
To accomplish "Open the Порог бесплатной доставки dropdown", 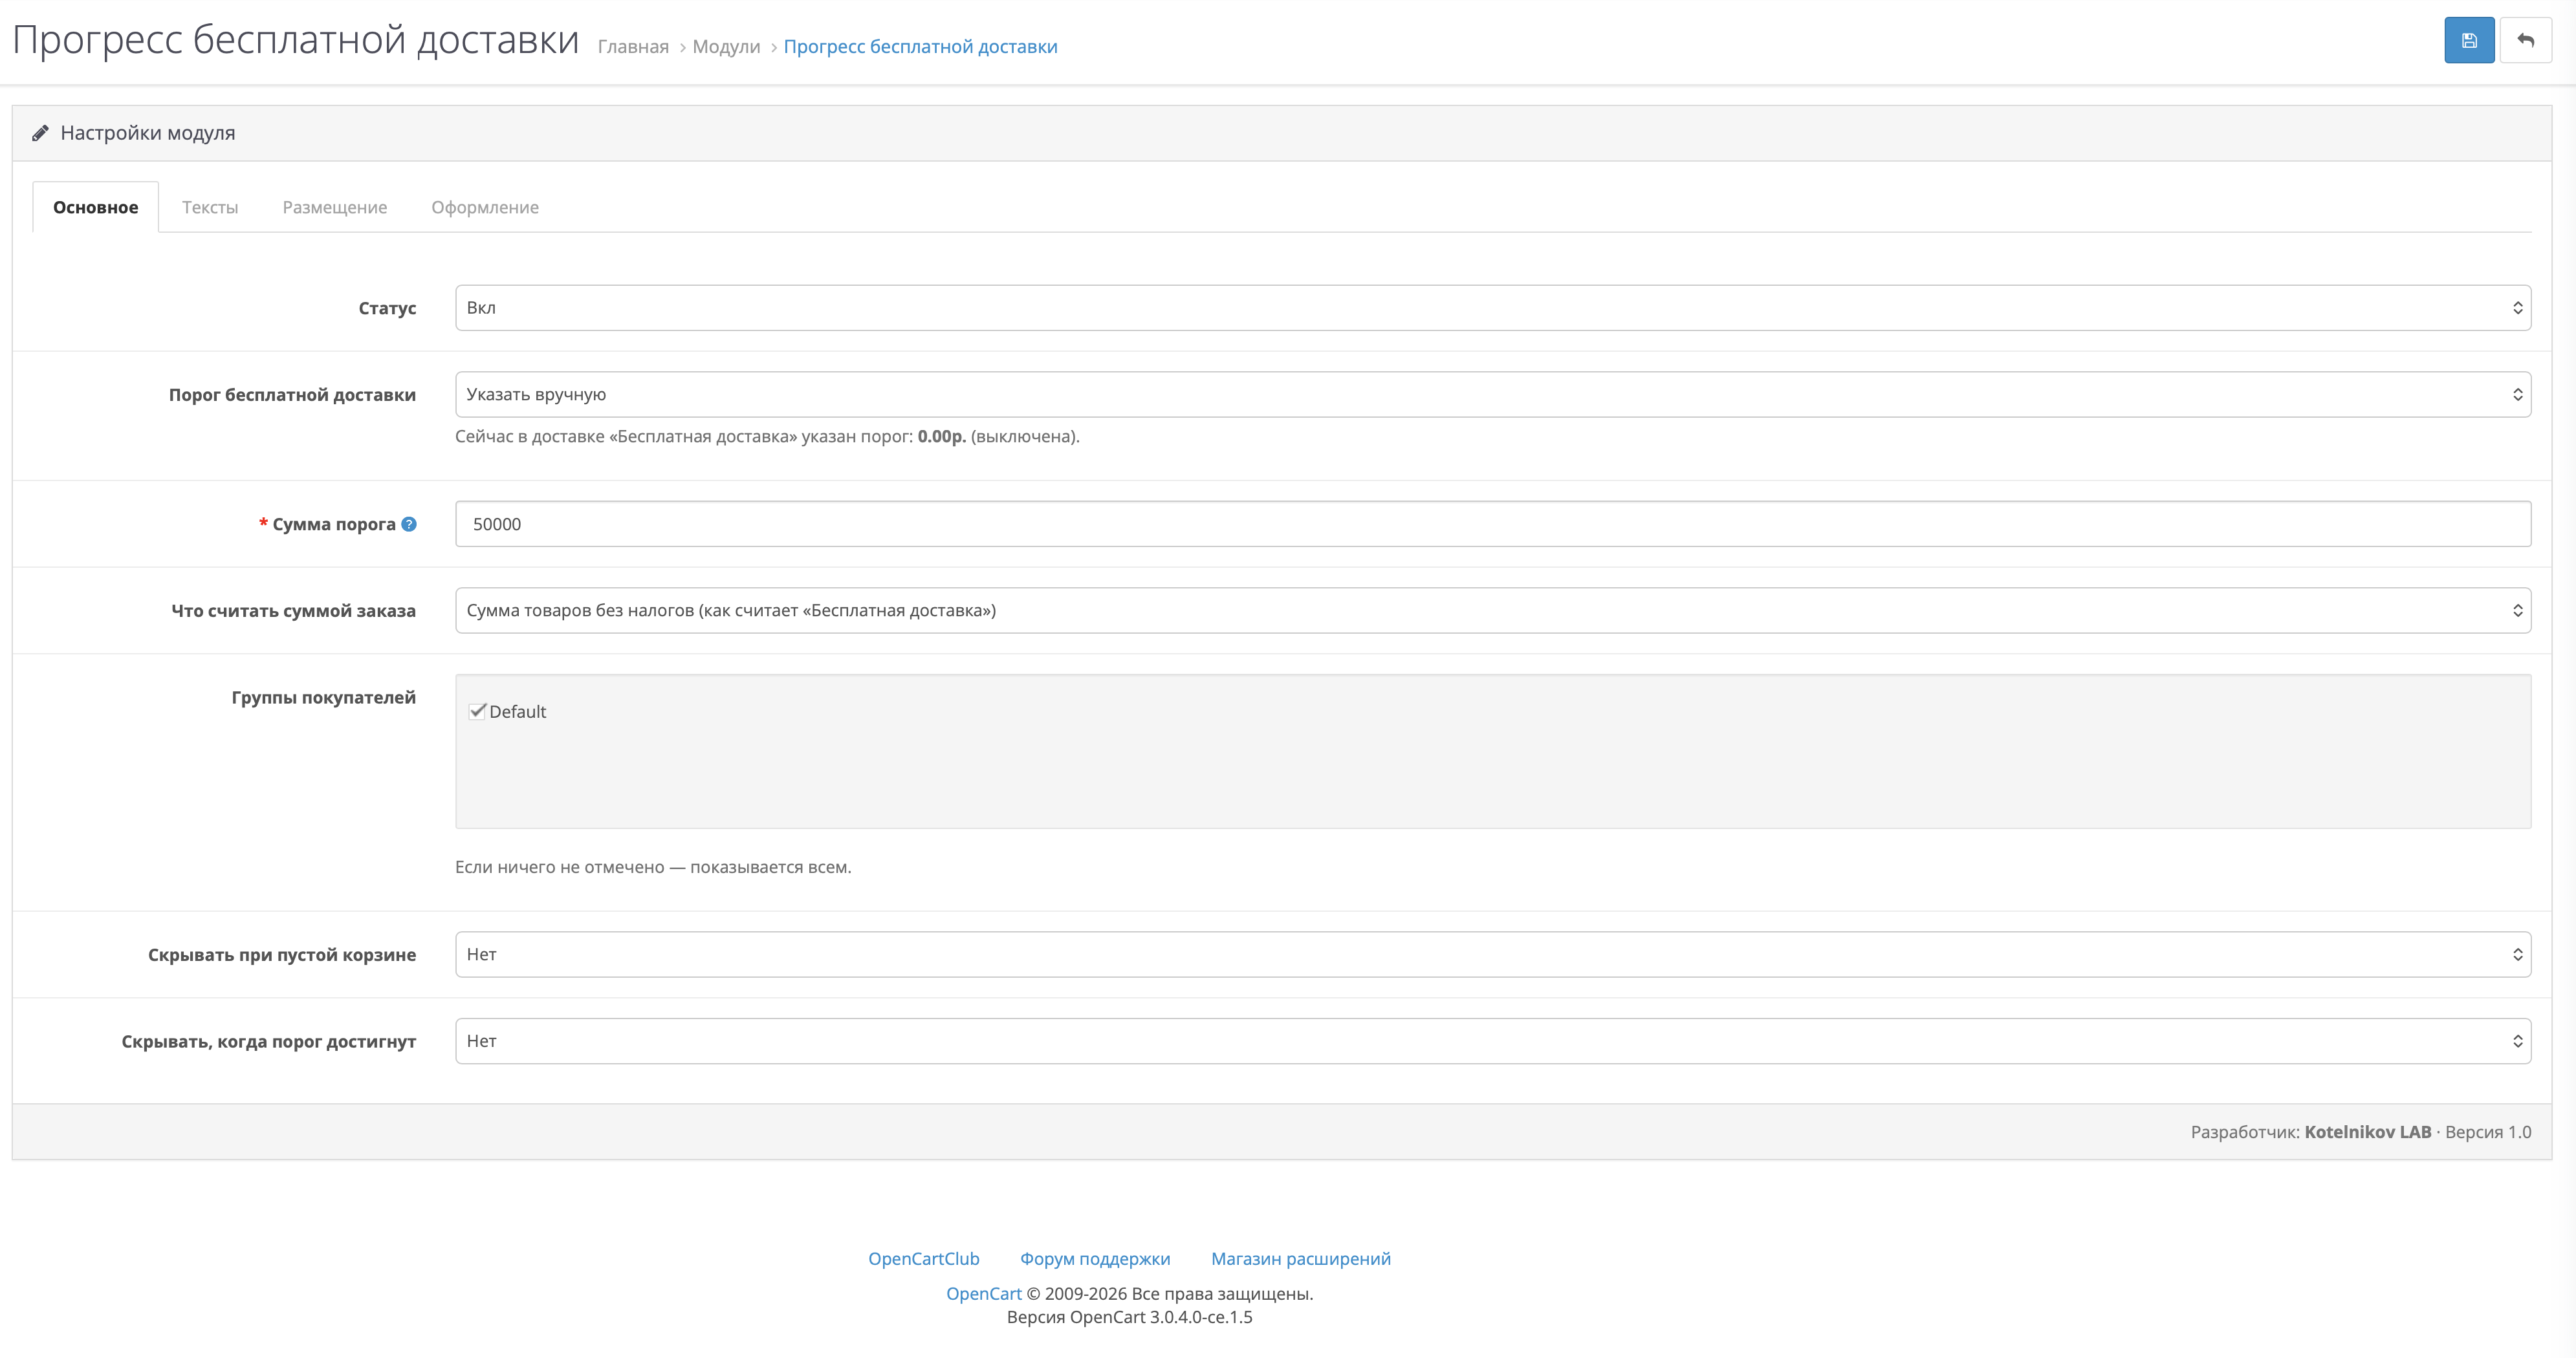I will 1493,394.
